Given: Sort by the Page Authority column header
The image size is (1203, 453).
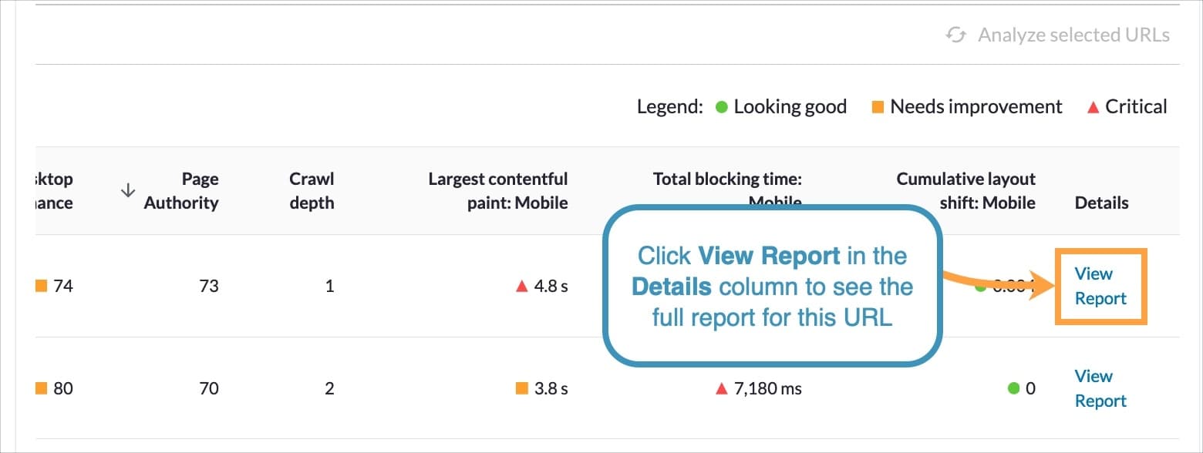Looking at the screenshot, I should point(181,191).
